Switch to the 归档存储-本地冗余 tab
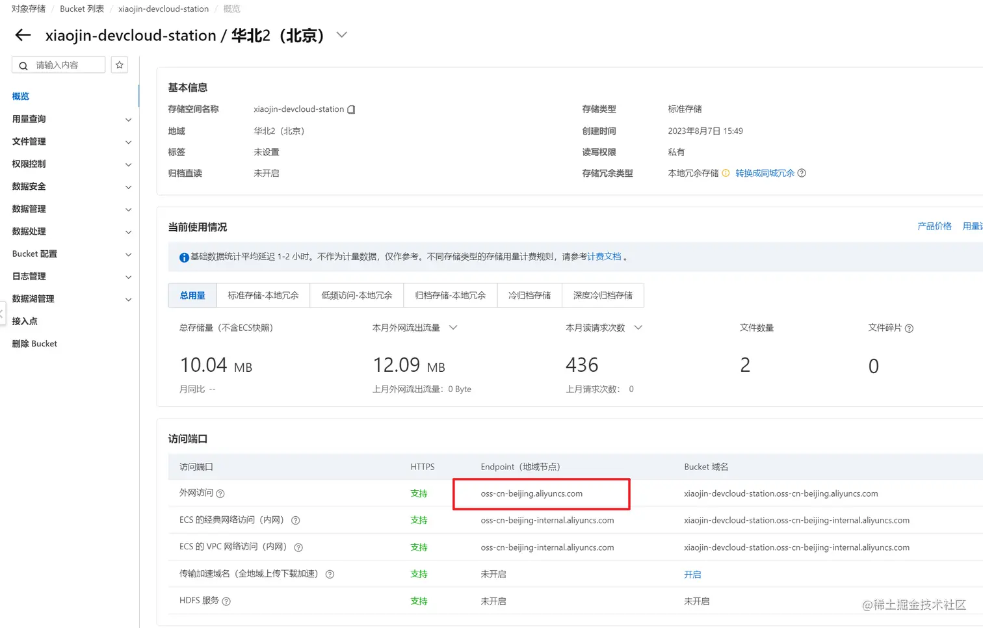The height and width of the screenshot is (628, 983). (451, 295)
